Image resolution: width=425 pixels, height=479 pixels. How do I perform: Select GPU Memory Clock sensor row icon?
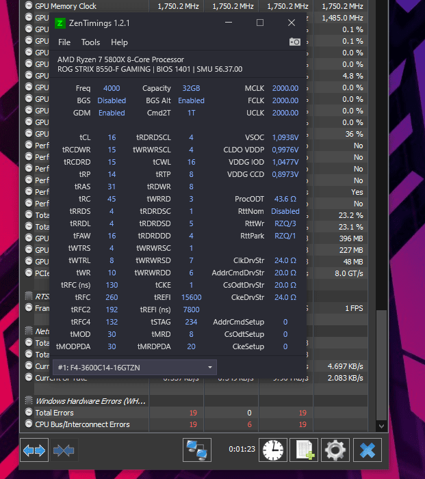(x=29, y=5)
